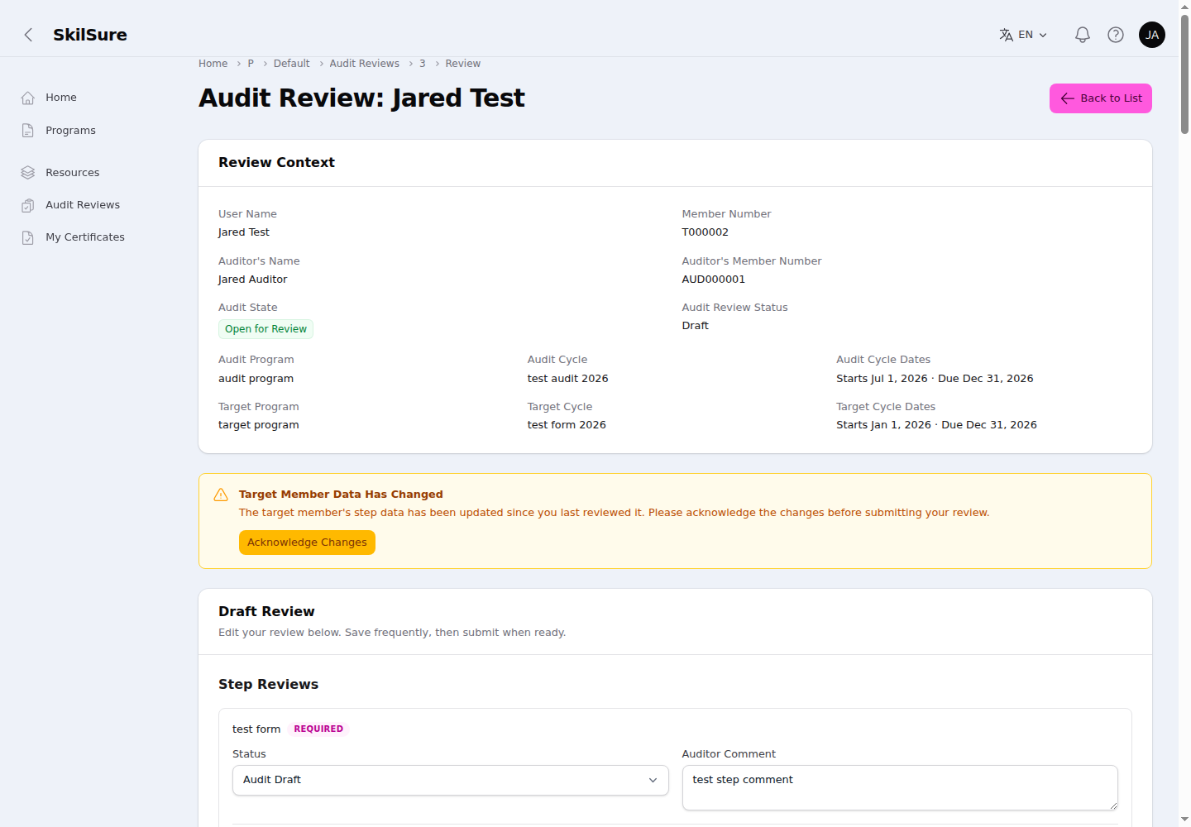Click the Audit Program value audit program

(256, 379)
